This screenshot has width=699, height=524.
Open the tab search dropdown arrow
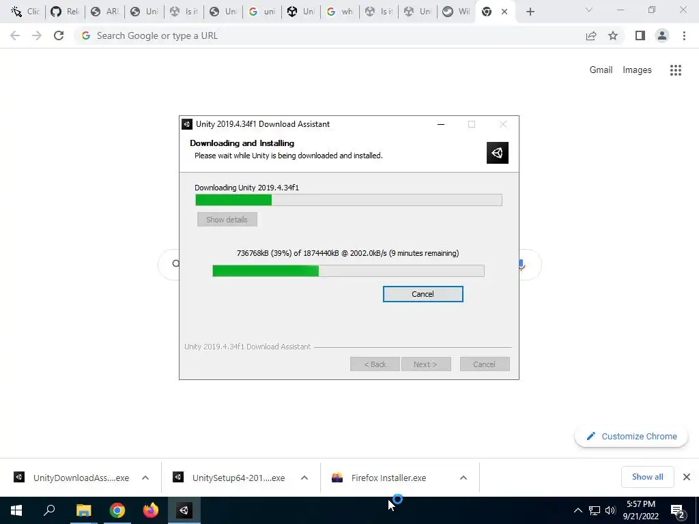click(x=589, y=10)
